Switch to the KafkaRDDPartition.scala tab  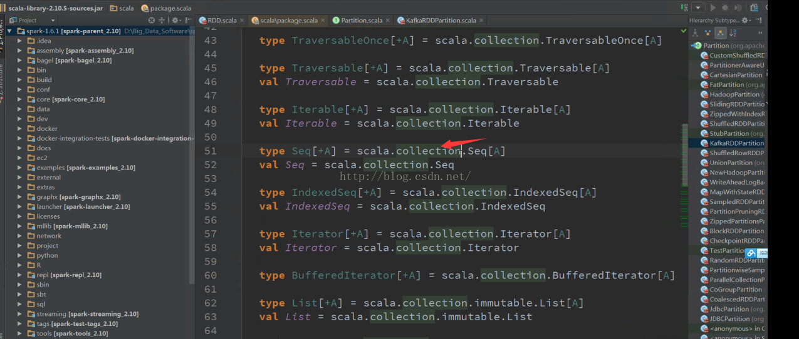tap(440, 20)
